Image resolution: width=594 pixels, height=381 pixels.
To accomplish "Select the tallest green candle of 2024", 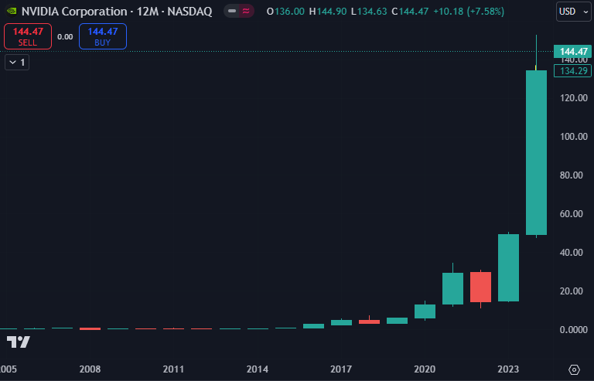I will (537, 152).
